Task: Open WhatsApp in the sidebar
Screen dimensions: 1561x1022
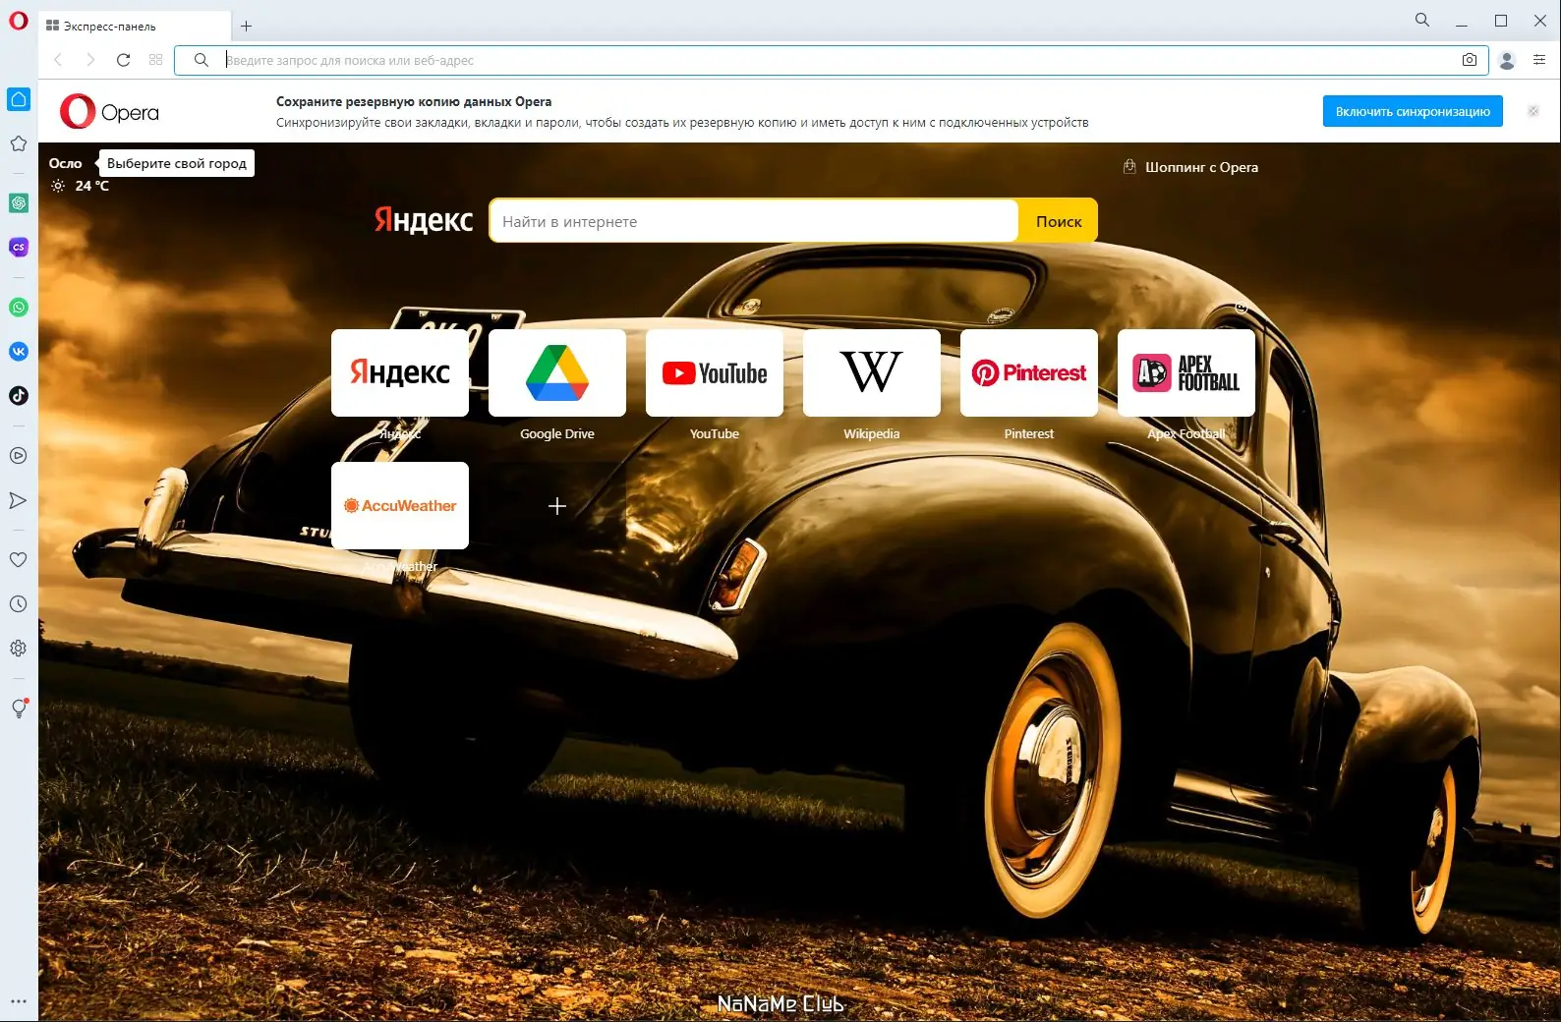Action: 19,308
